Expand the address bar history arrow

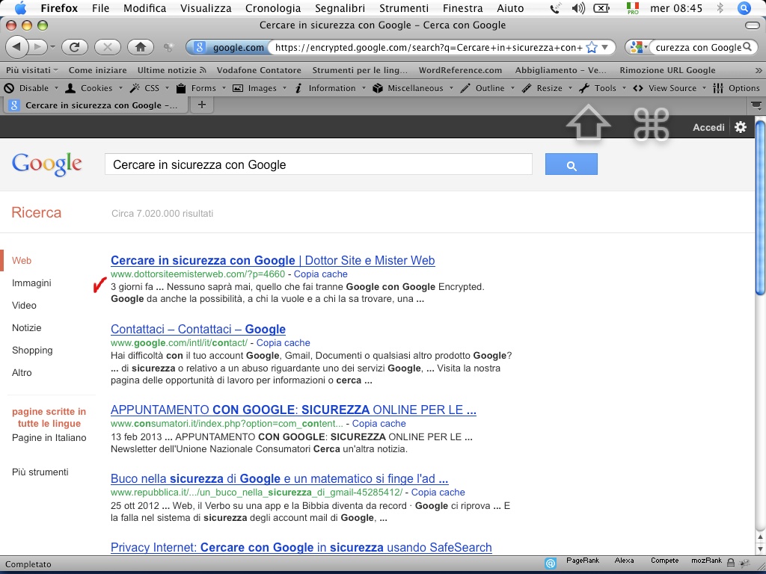pos(605,47)
